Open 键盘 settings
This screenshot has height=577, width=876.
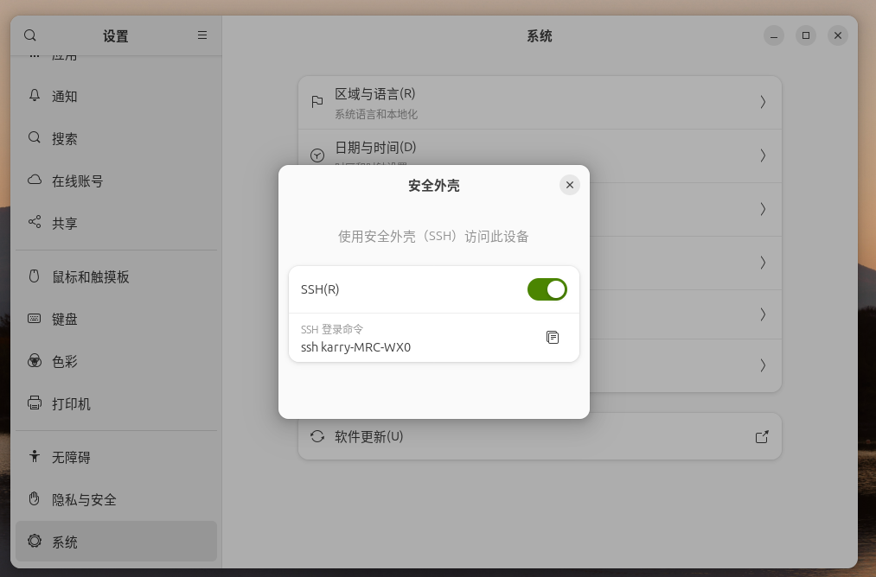point(116,320)
